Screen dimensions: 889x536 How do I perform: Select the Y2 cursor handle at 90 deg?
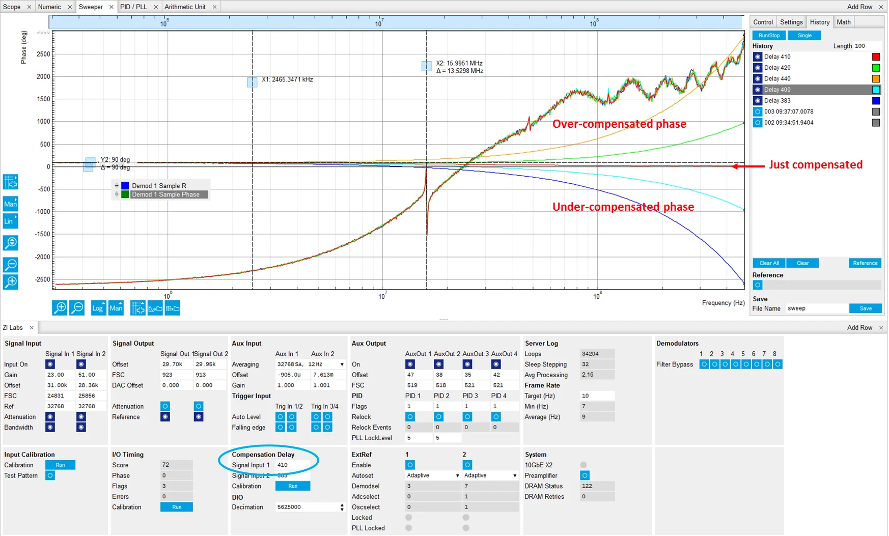coord(90,162)
